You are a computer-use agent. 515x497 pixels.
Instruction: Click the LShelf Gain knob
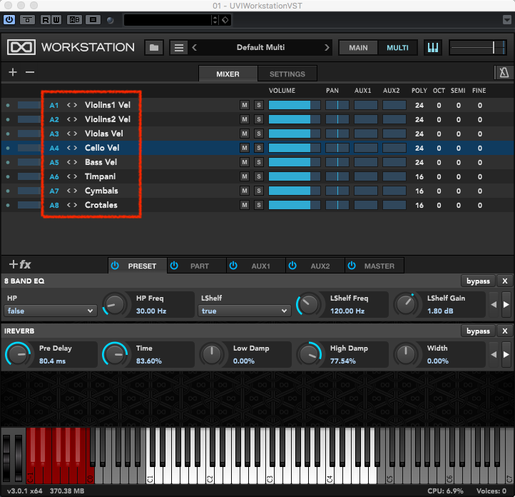point(406,304)
